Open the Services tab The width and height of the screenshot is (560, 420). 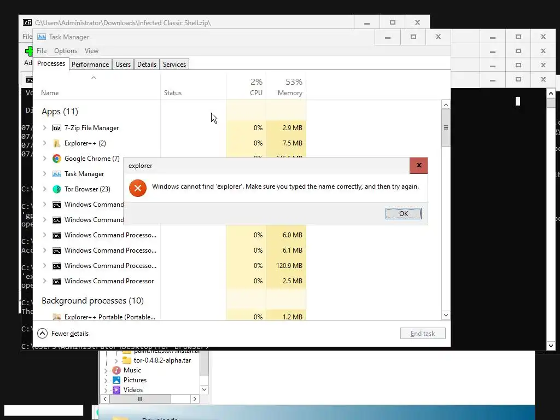pyautogui.click(x=174, y=65)
